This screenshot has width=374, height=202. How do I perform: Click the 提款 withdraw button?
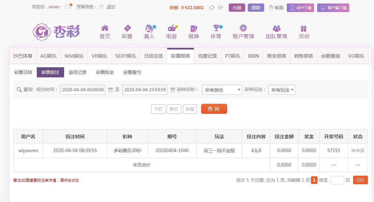point(256,8)
